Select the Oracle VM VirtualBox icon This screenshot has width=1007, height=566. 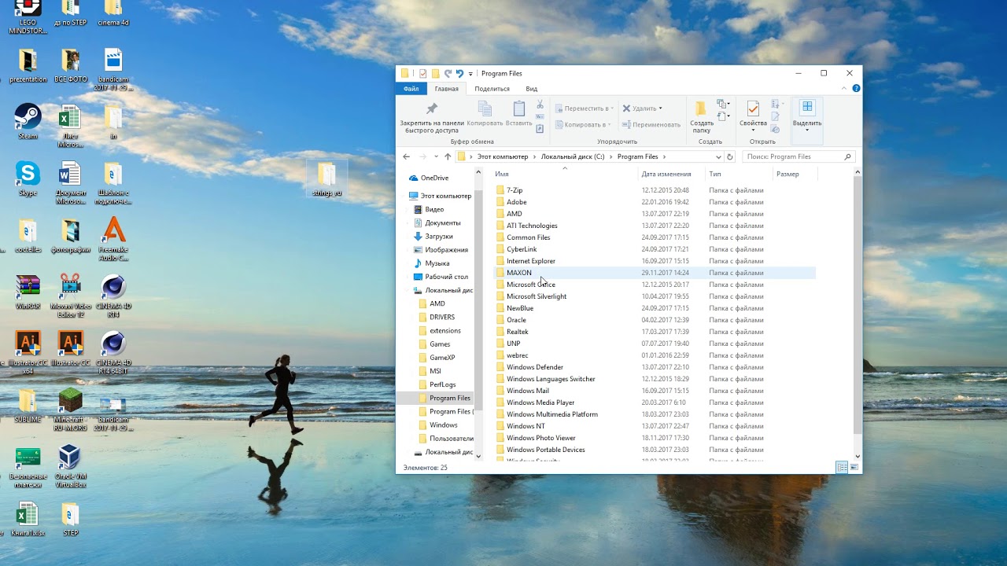[70, 467]
